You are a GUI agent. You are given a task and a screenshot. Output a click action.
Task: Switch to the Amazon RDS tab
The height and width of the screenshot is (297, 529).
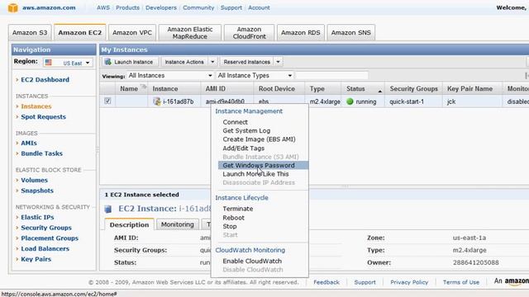click(x=300, y=33)
